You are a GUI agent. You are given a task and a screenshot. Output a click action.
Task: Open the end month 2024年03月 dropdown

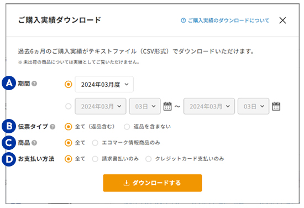[x=209, y=106]
